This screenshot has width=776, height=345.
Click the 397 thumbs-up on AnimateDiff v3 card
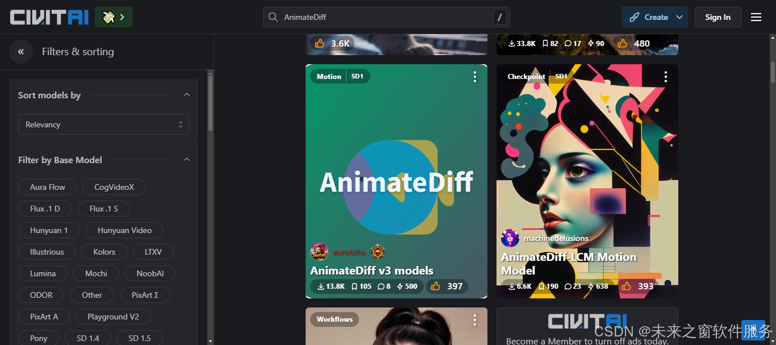447,286
